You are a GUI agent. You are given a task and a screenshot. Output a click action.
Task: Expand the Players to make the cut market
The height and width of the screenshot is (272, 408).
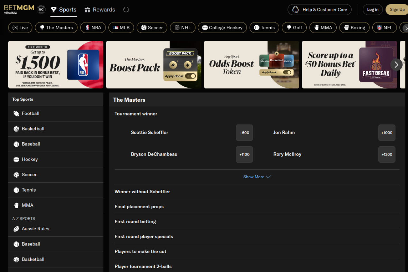140,252
